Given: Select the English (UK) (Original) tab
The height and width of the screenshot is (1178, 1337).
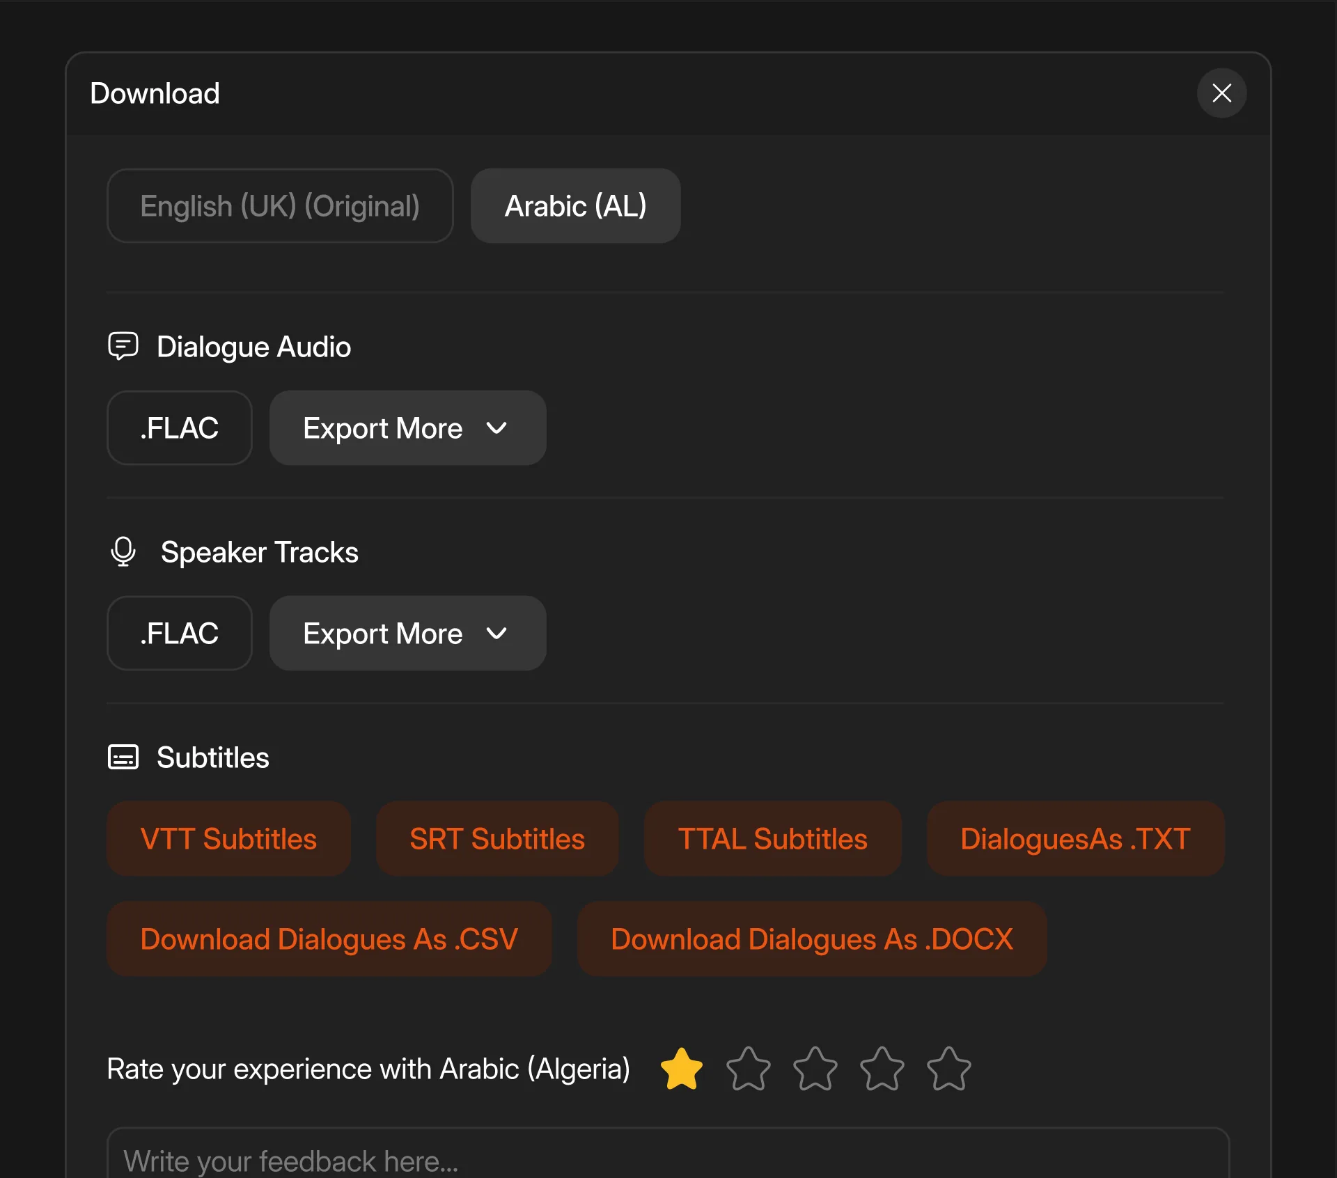Looking at the screenshot, I should tap(280, 206).
